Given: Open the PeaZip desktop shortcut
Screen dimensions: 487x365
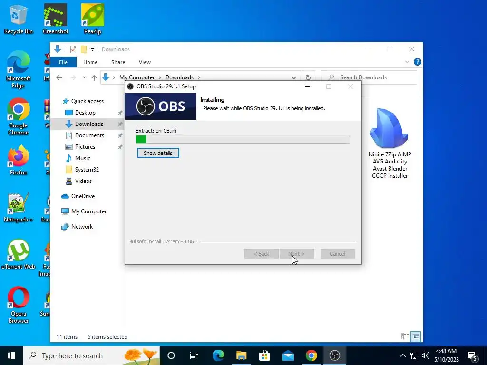Looking at the screenshot, I should (x=93, y=19).
